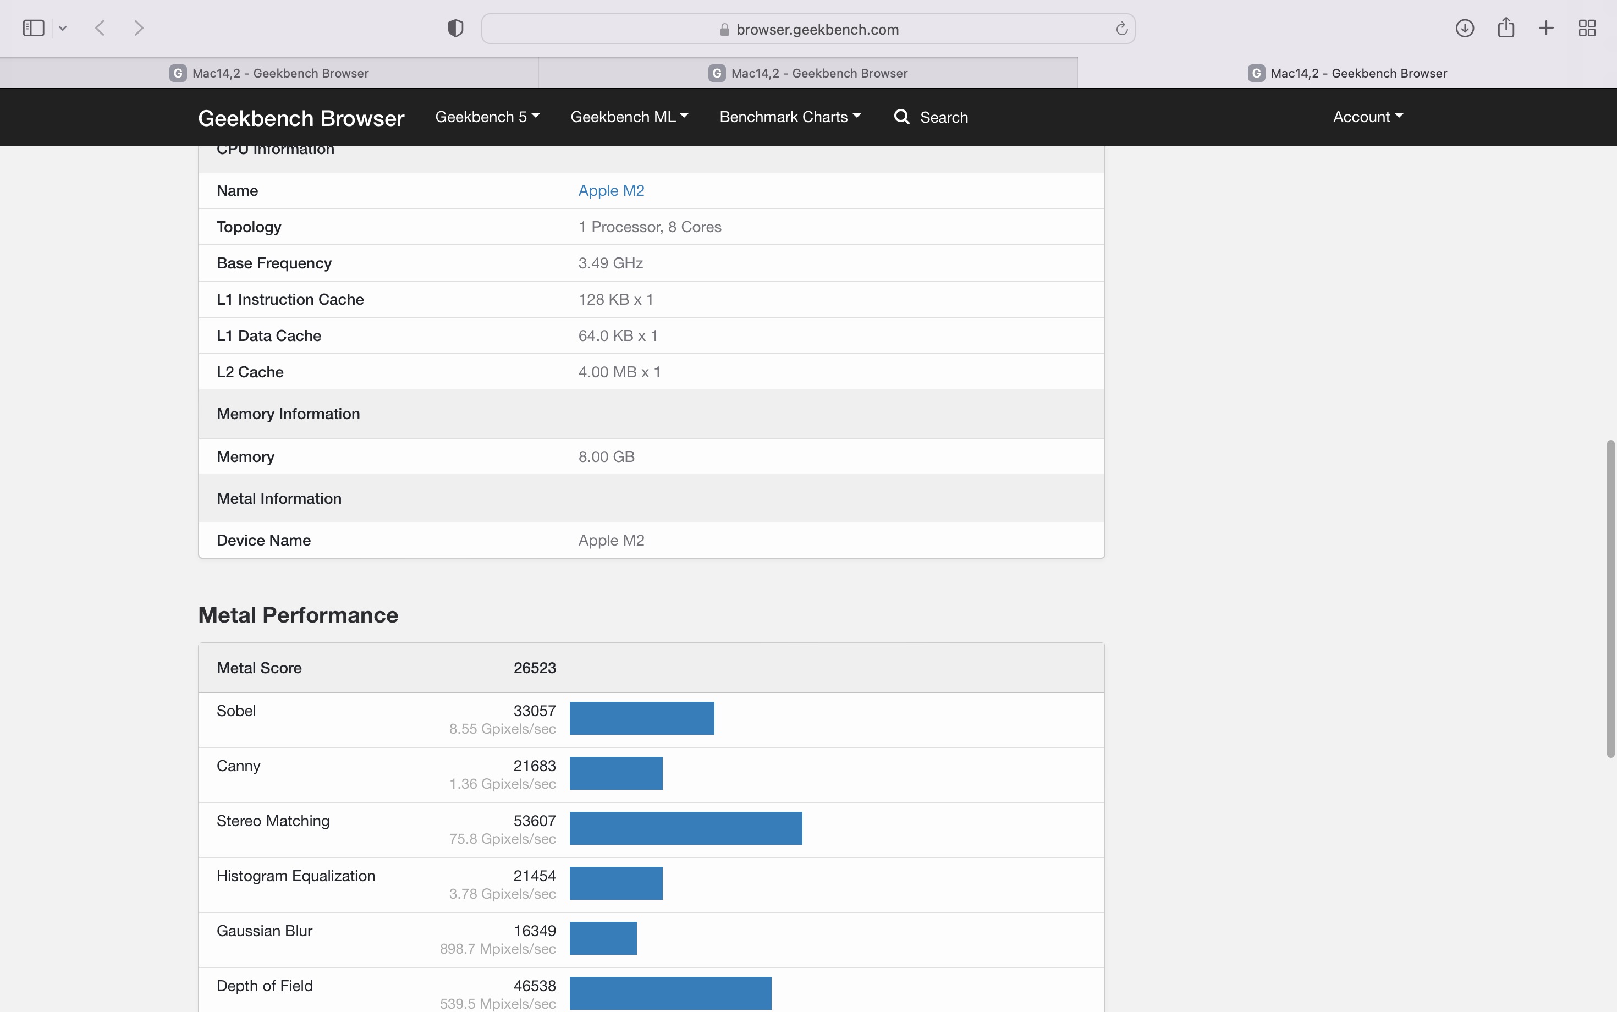Viewport: 1617px width, 1012px height.
Task: Select the Sobel score '33057'
Action: coord(535,711)
